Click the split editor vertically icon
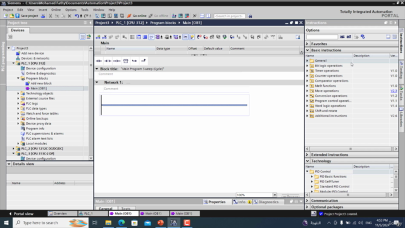 208,16
